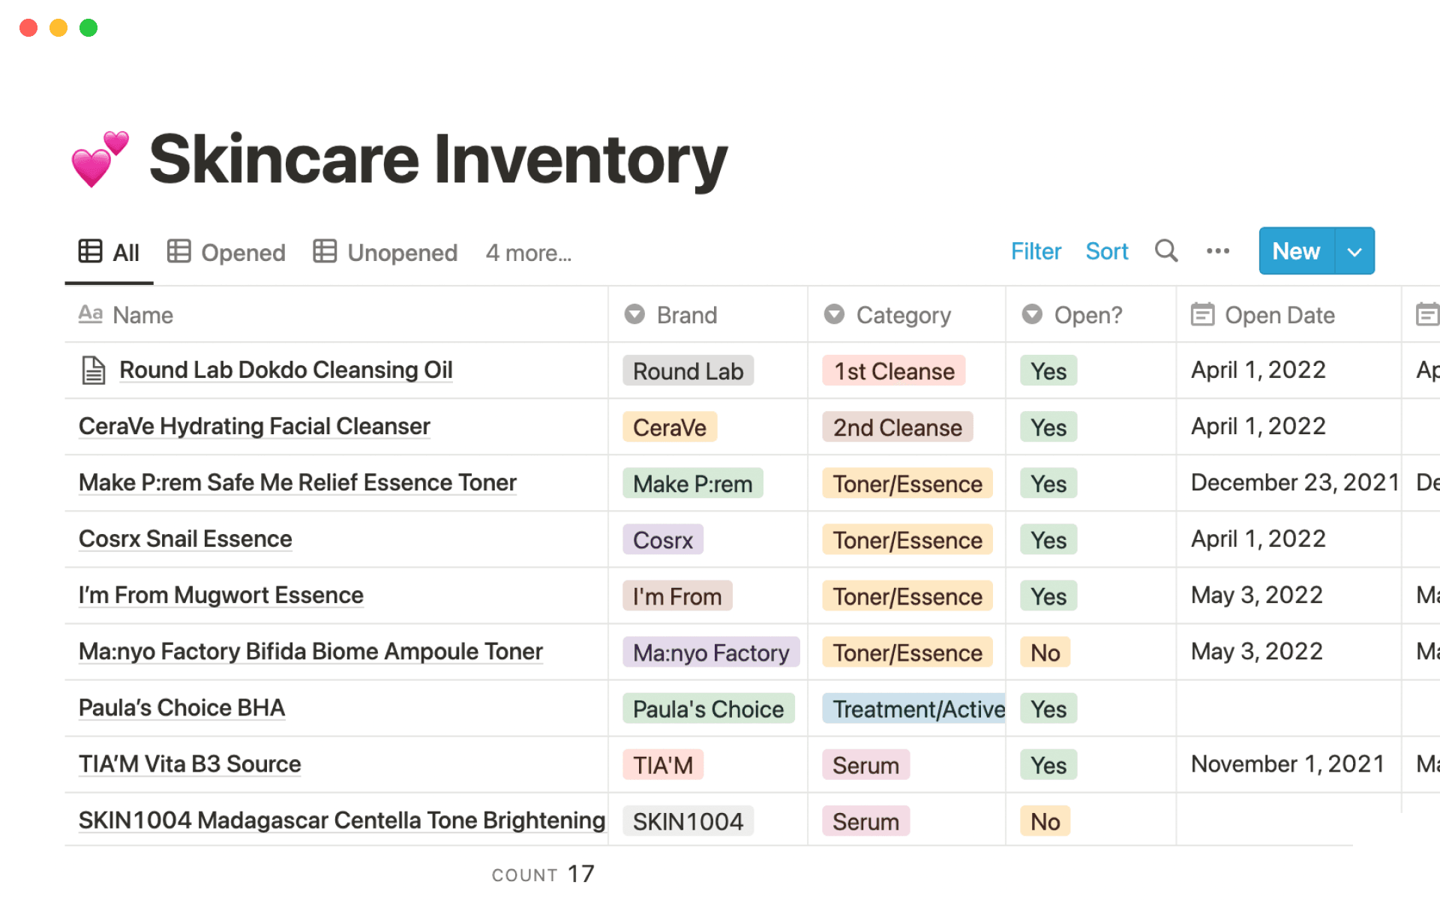Viewport: 1440px width, 900px height.
Task: Expand the New button dropdown chevron
Action: point(1354,251)
